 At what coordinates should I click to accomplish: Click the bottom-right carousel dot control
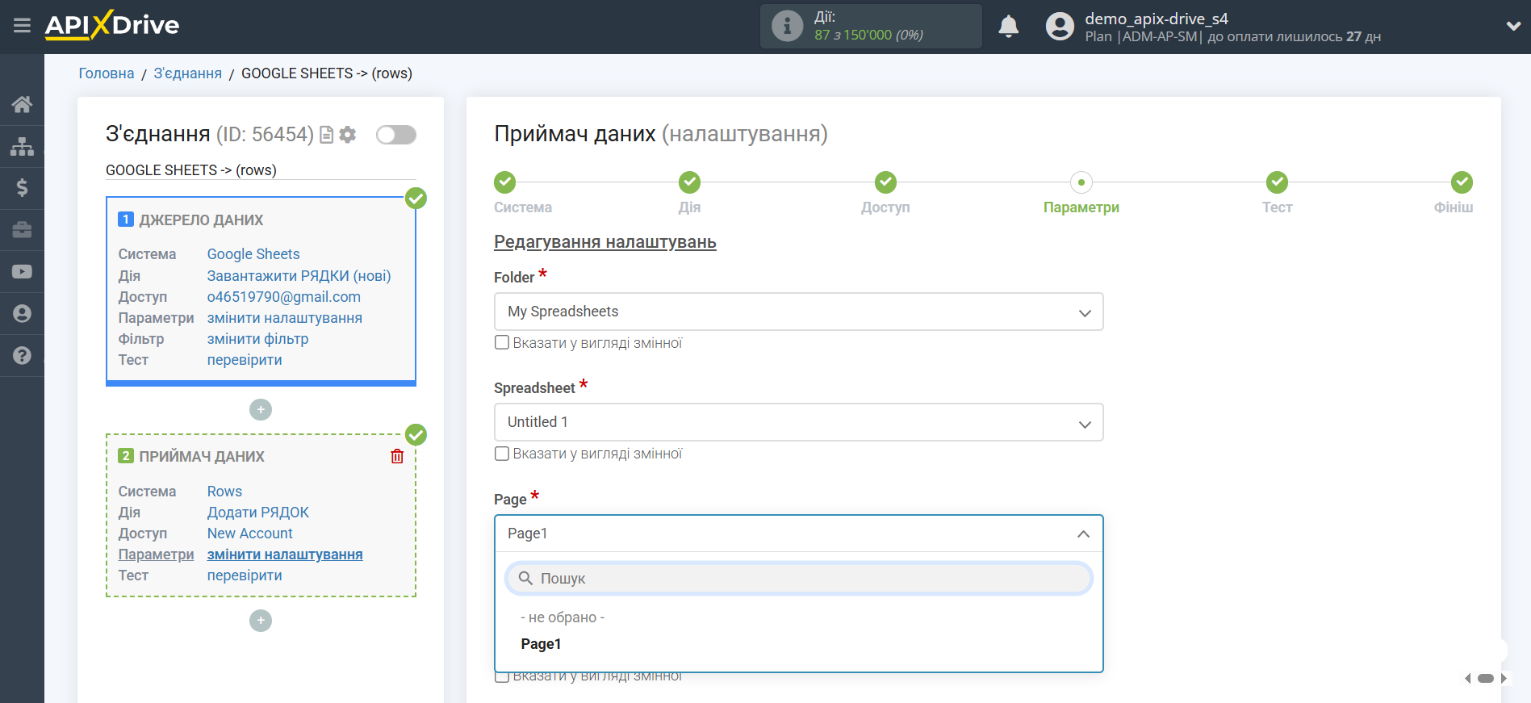(1486, 679)
